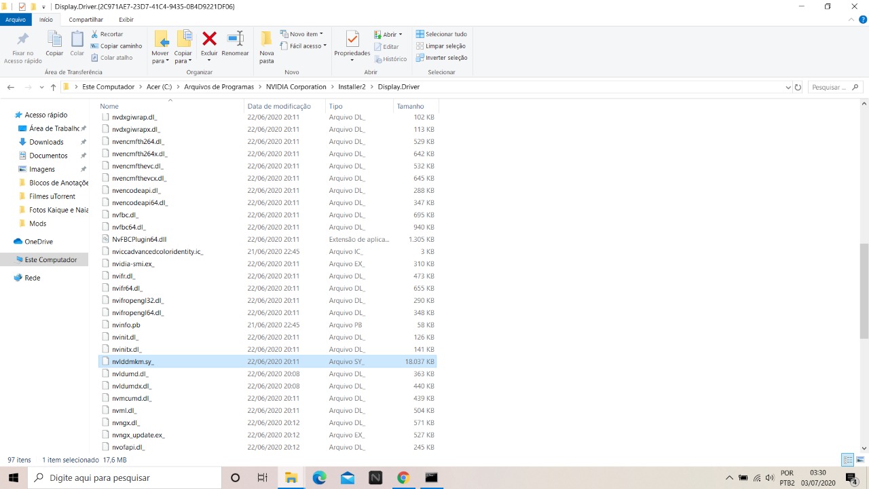Click Inverter seleção
Viewport: 869px width, 489px height.
[x=441, y=58]
